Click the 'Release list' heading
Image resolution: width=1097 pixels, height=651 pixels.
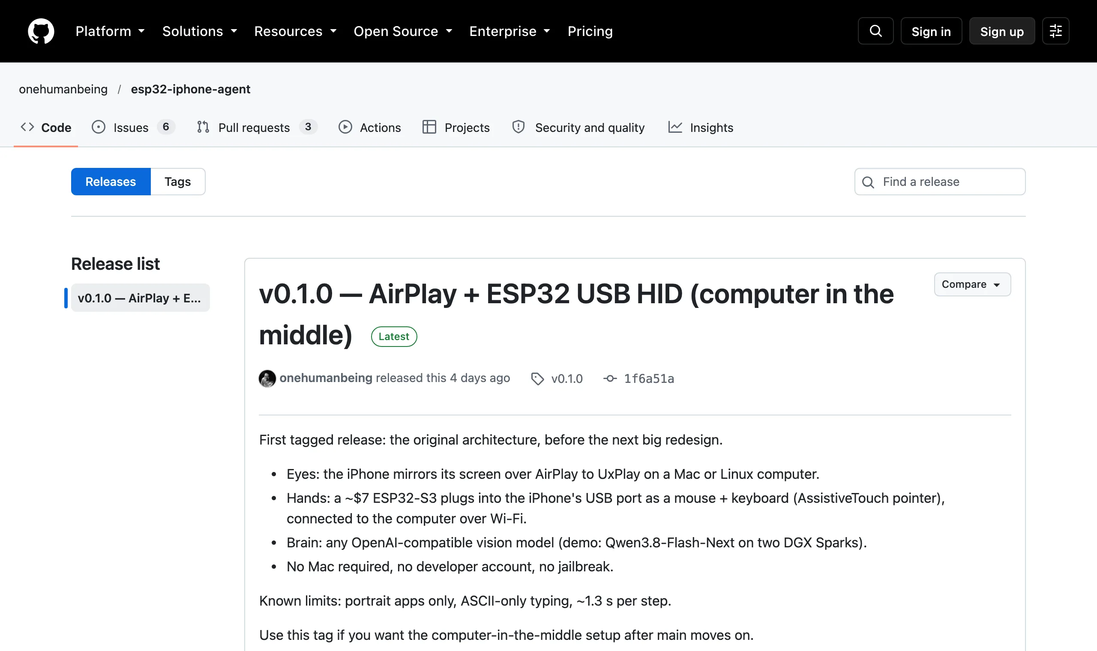click(x=115, y=264)
